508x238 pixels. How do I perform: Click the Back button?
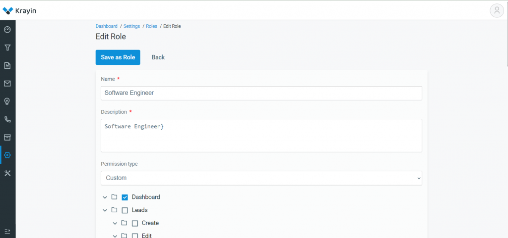pyautogui.click(x=158, y=57)
